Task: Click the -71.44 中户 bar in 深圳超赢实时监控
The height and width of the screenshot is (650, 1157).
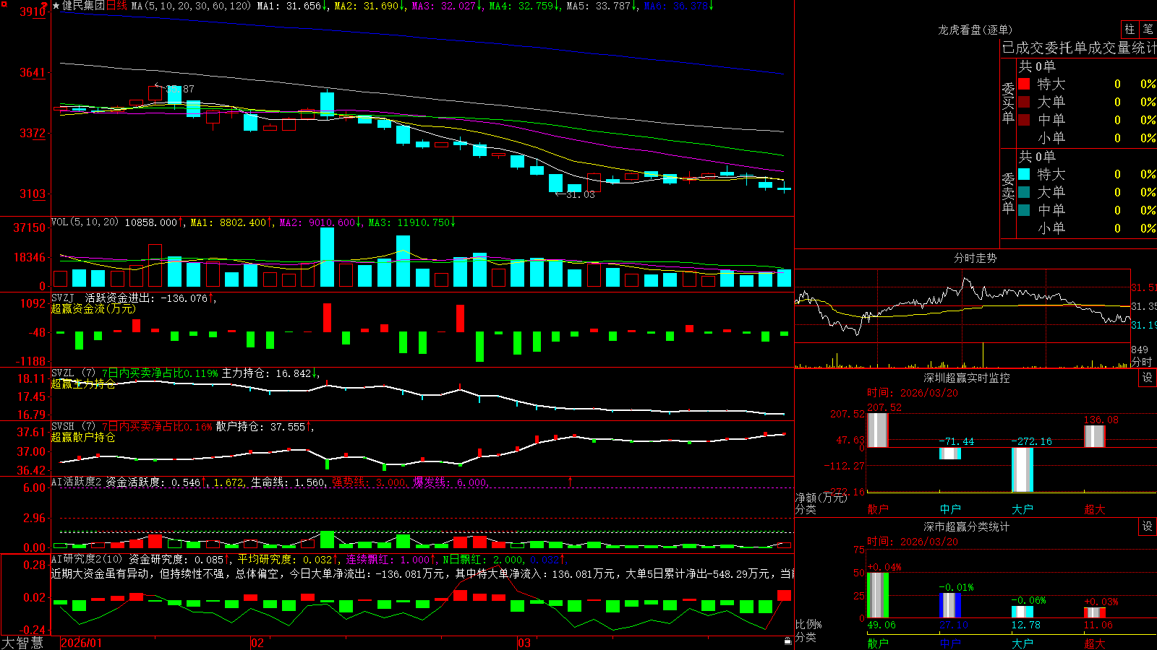Action: 950,454
